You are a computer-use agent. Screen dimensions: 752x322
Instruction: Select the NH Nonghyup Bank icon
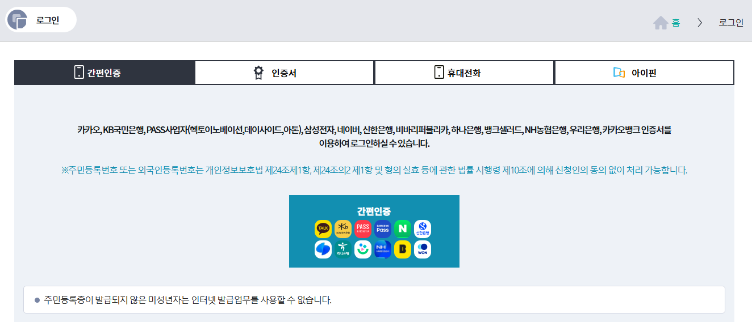(383, 249)
